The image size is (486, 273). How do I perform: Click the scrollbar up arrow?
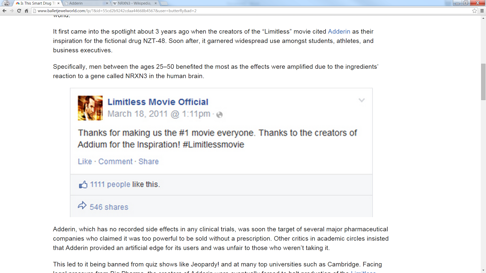[483, 18]
